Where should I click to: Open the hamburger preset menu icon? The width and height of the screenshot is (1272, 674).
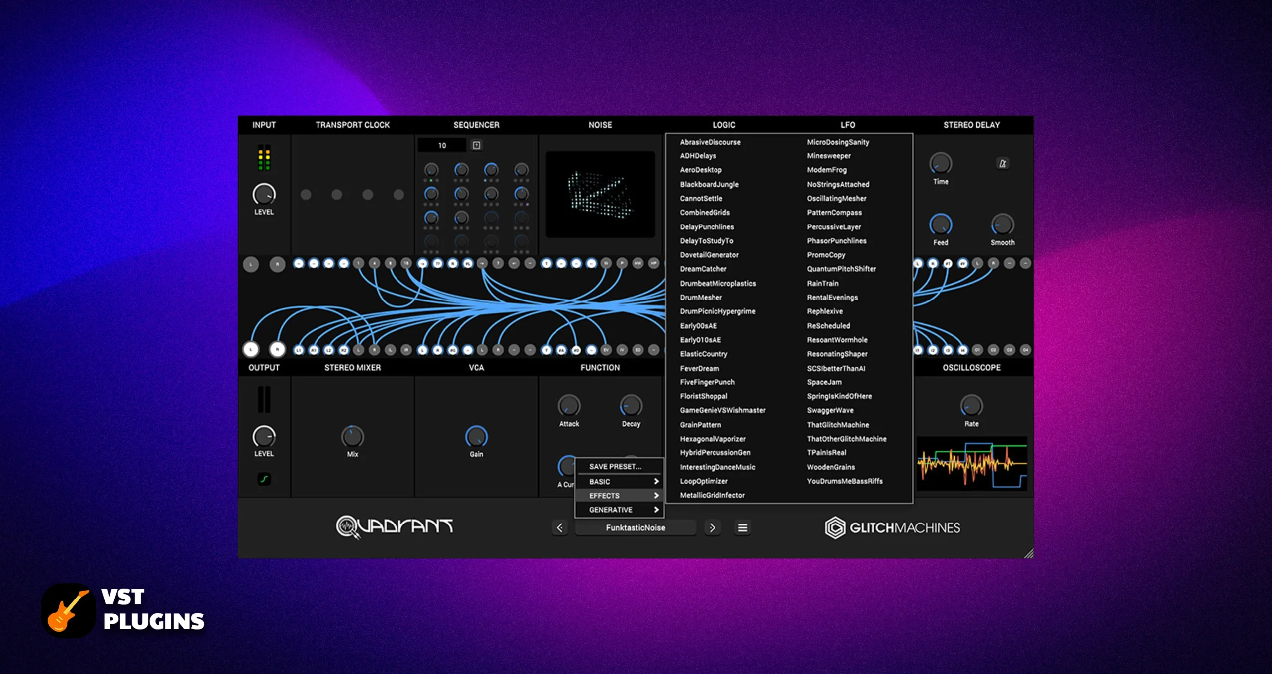pos(742,527)
